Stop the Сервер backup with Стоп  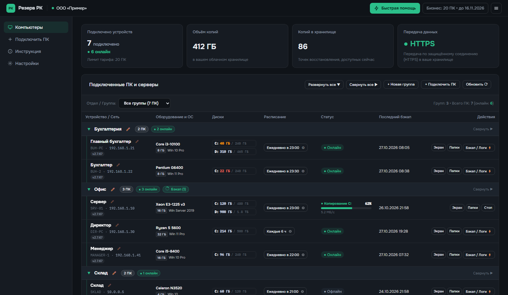[488, 208]
